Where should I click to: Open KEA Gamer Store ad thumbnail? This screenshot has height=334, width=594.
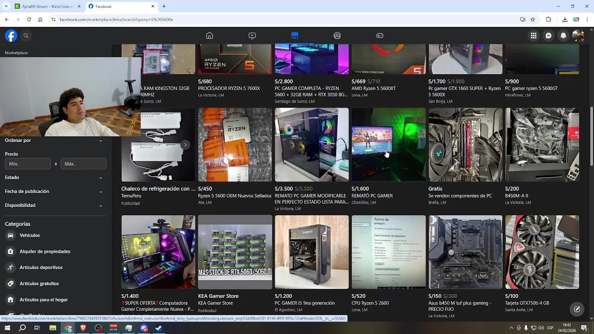point(235,252)
